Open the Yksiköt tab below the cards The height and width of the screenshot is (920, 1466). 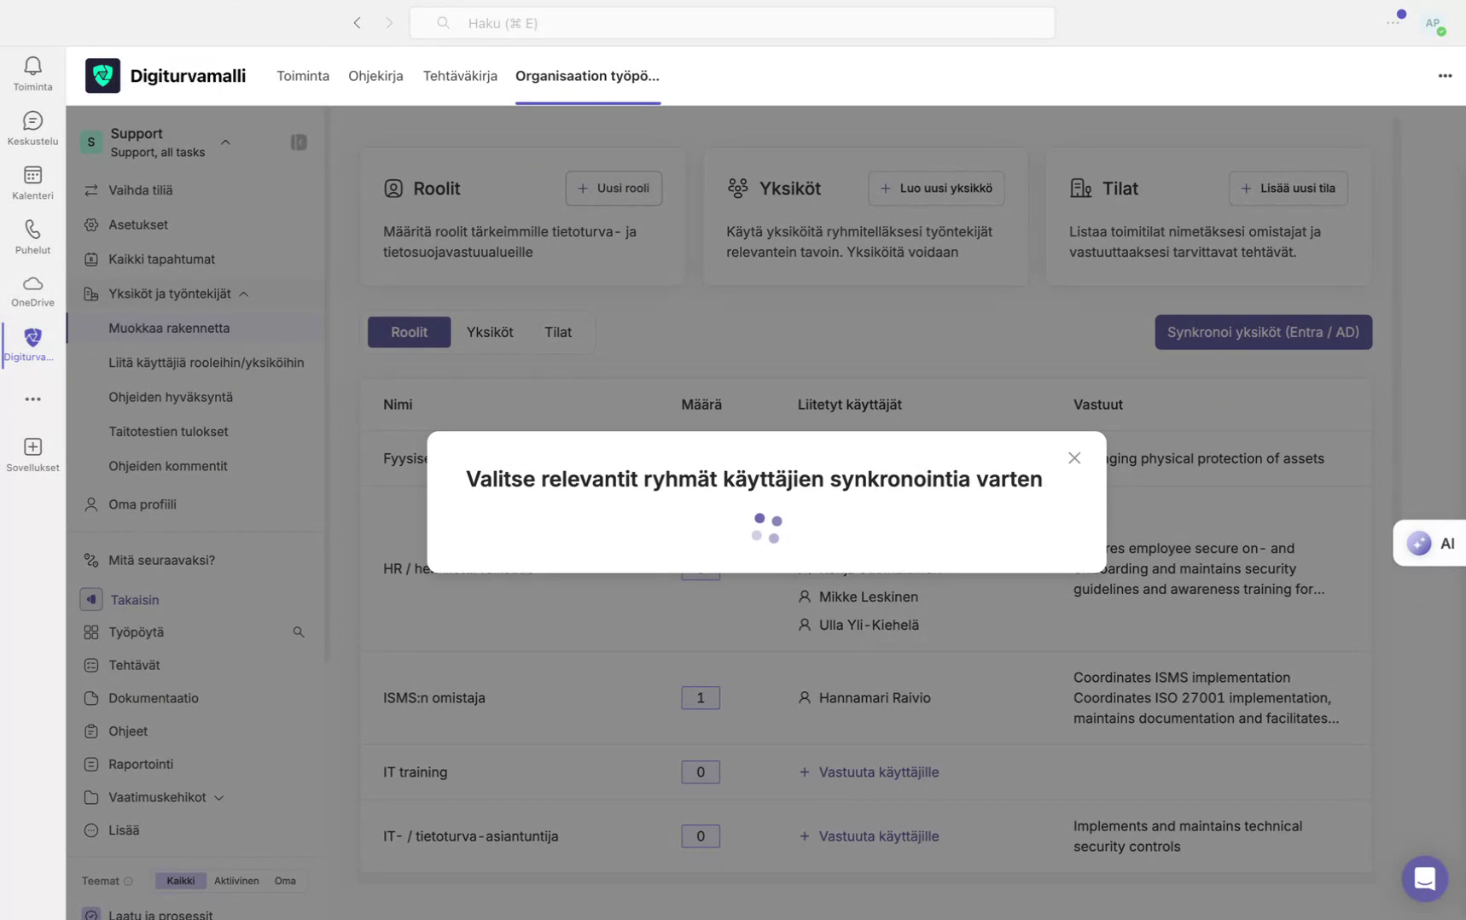[490, 332]
